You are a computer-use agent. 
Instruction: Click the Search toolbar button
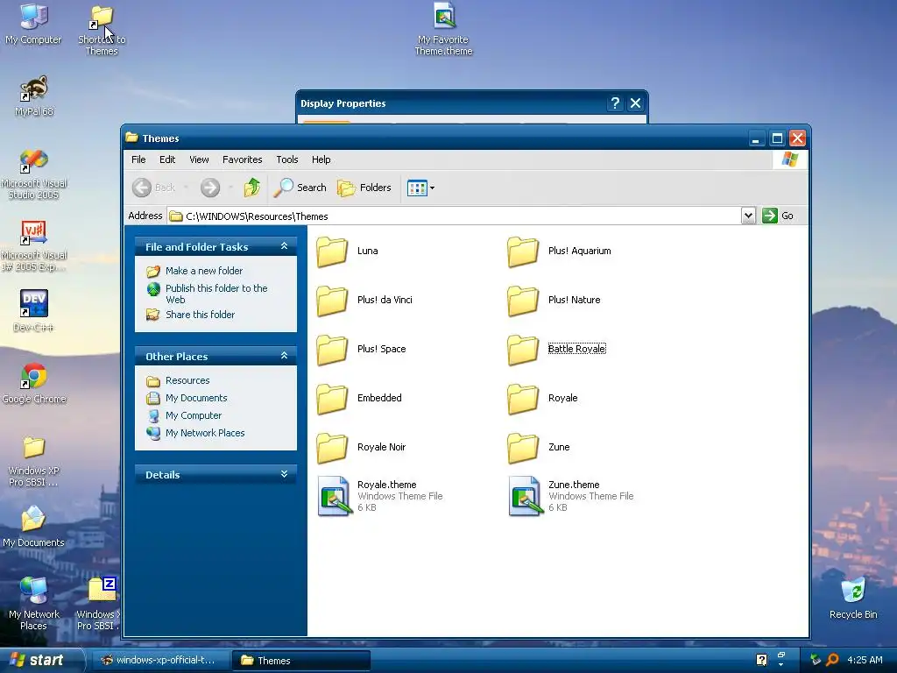300,188
